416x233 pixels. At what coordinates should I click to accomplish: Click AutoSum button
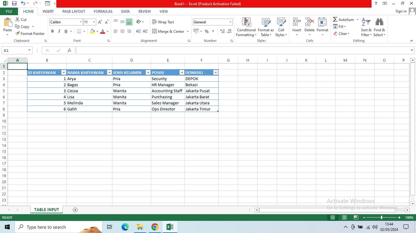pos(344,19)
